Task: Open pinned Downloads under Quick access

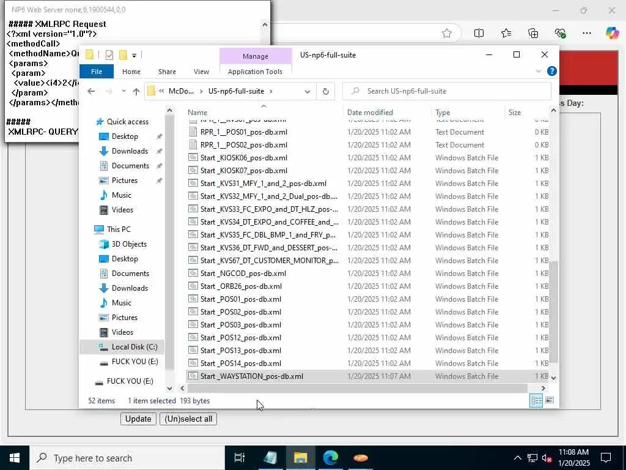Action: point(130,151)
